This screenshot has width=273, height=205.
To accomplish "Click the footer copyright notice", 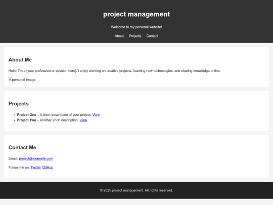I will click(136, 190).
